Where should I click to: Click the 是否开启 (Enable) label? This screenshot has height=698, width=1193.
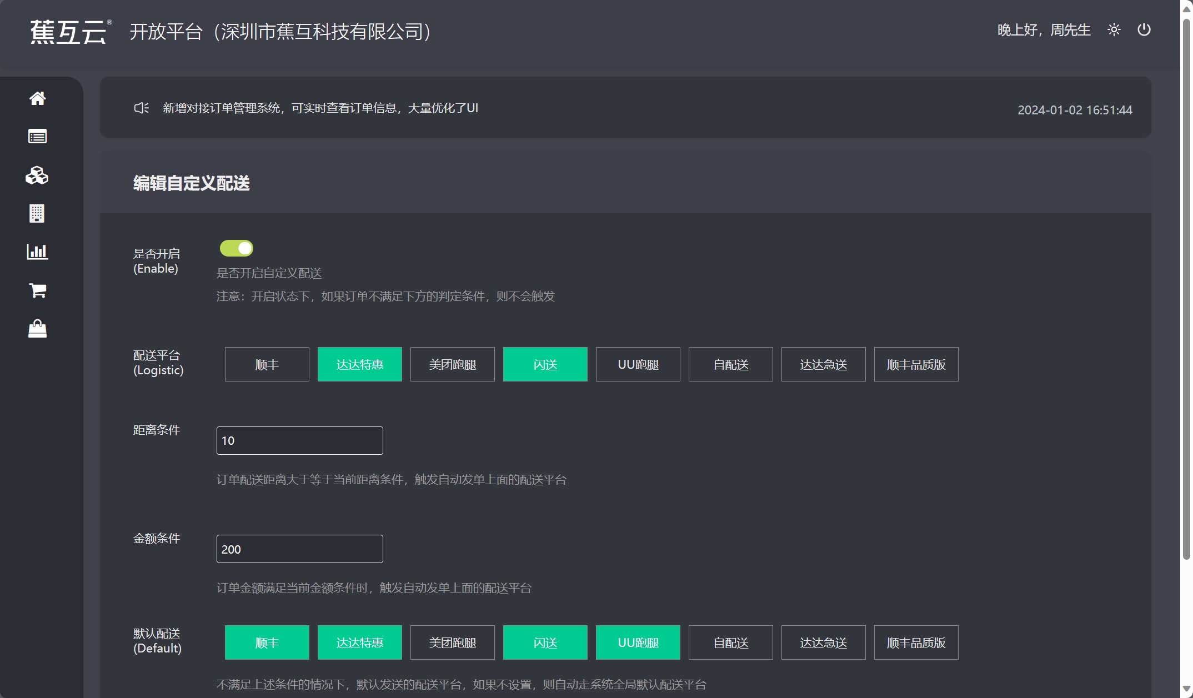(x=157, y=261)
